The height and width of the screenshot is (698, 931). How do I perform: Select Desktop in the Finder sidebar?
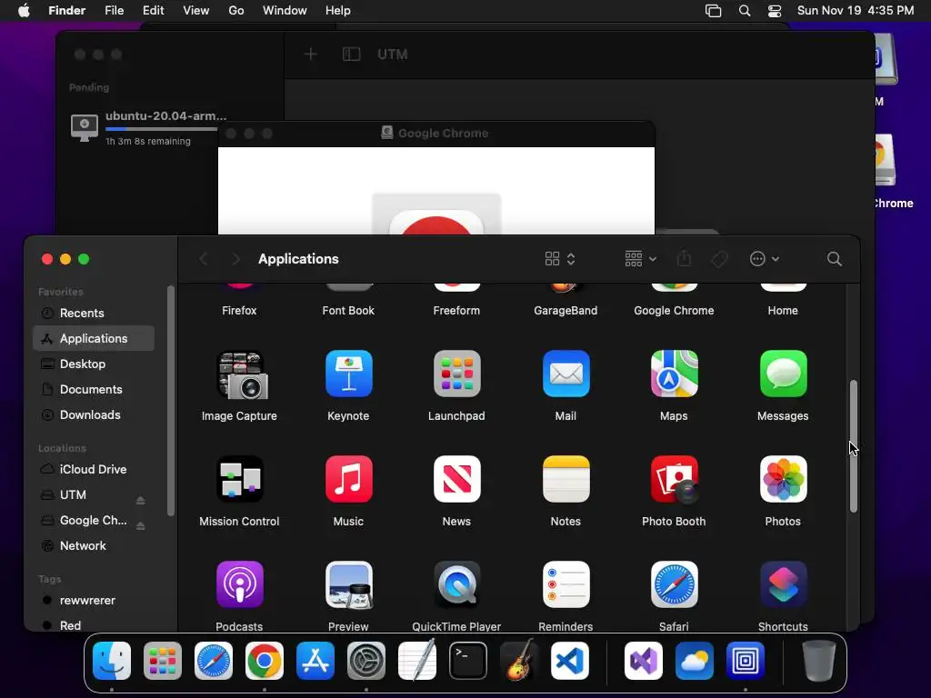94,364
